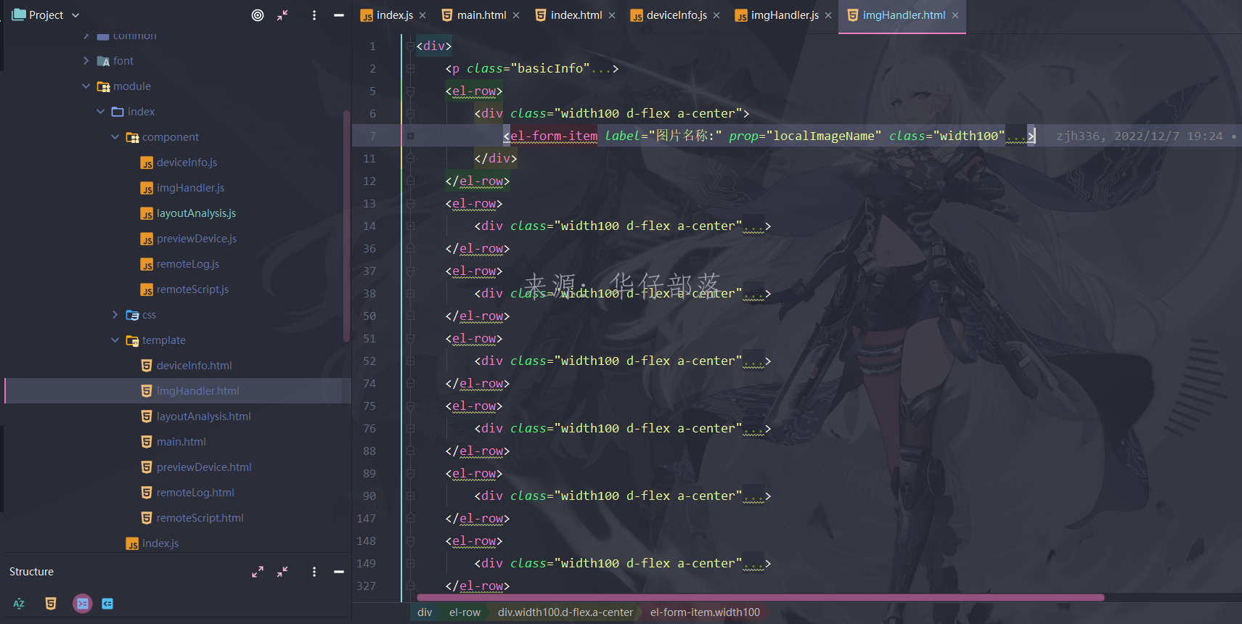Expand the css folder
Screen dimensions: 1242x624
coord(115,315)
